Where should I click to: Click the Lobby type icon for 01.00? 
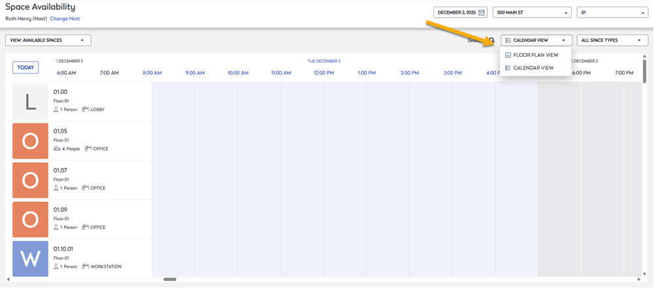tap(86, 110)
